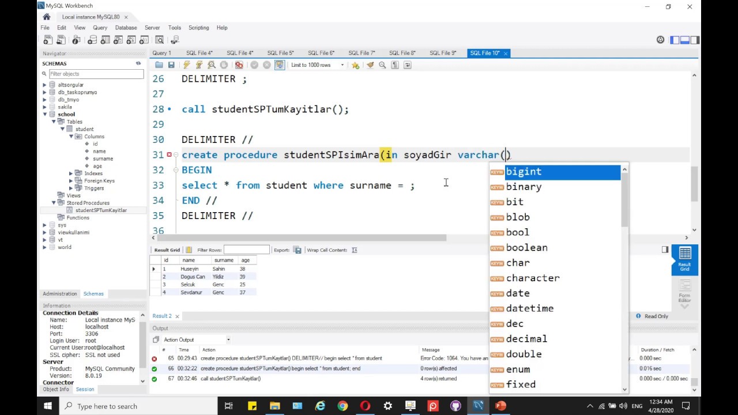738x415 pixels.
Task: Toggle display of invisible characters
Action: (395, 65)
